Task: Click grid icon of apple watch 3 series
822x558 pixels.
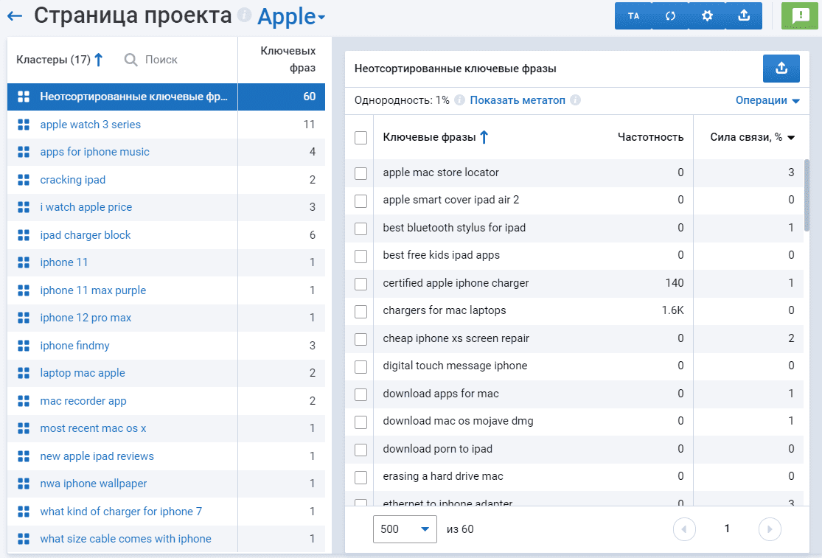Action: (24, 125)
